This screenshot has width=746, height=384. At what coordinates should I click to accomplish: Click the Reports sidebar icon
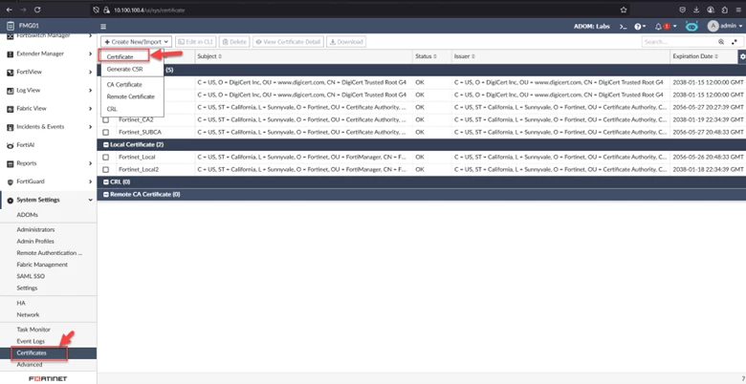coord(10,164)
